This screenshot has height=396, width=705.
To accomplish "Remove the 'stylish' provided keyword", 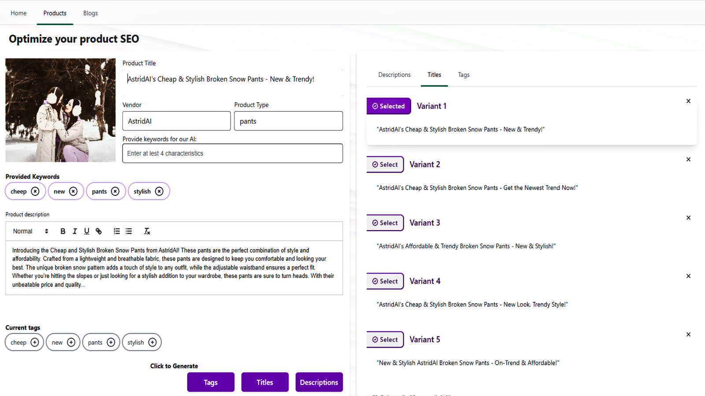I will pyautogui.click(x=159, y=191).
